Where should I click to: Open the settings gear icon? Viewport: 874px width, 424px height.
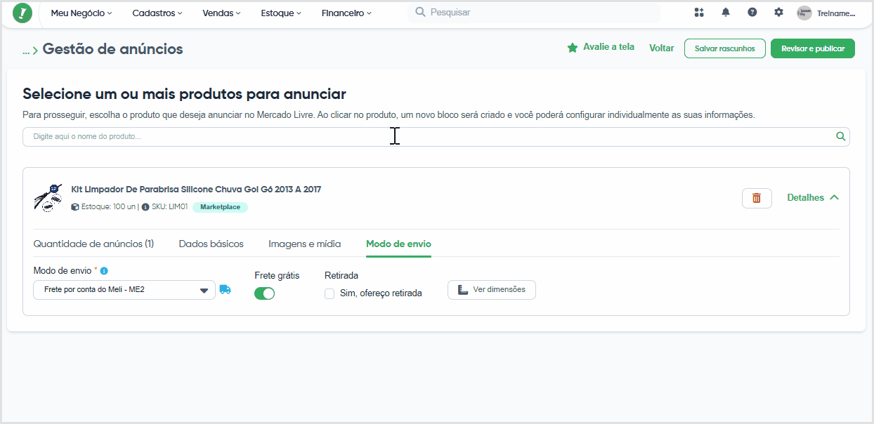778,13
